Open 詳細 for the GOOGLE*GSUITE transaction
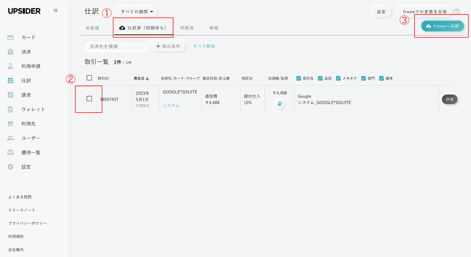This screenshot has height=257, width=471. [x=449, y=99]
